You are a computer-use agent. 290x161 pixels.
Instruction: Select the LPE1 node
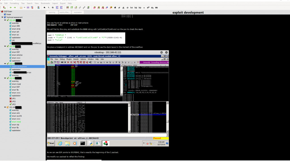pyautogui.click(x=14, y=99)
